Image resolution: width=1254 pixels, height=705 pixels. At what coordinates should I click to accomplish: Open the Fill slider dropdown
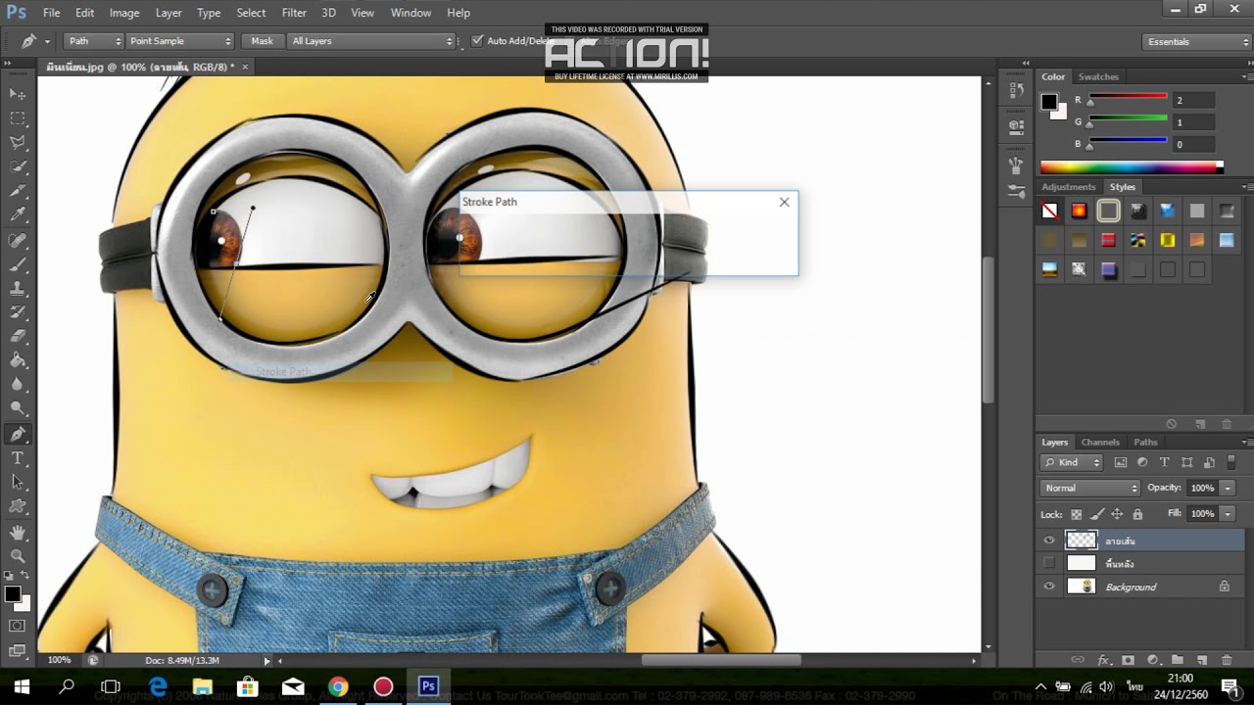[1227, 513]
